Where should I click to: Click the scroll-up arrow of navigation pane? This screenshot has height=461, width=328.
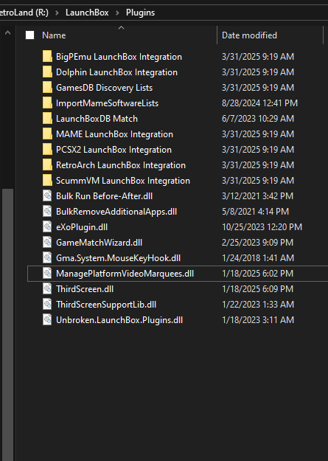tap(7, 32)
